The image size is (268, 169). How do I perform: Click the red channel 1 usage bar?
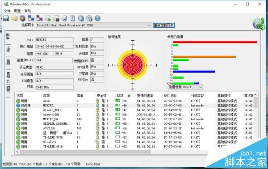(x=215, y=42)
